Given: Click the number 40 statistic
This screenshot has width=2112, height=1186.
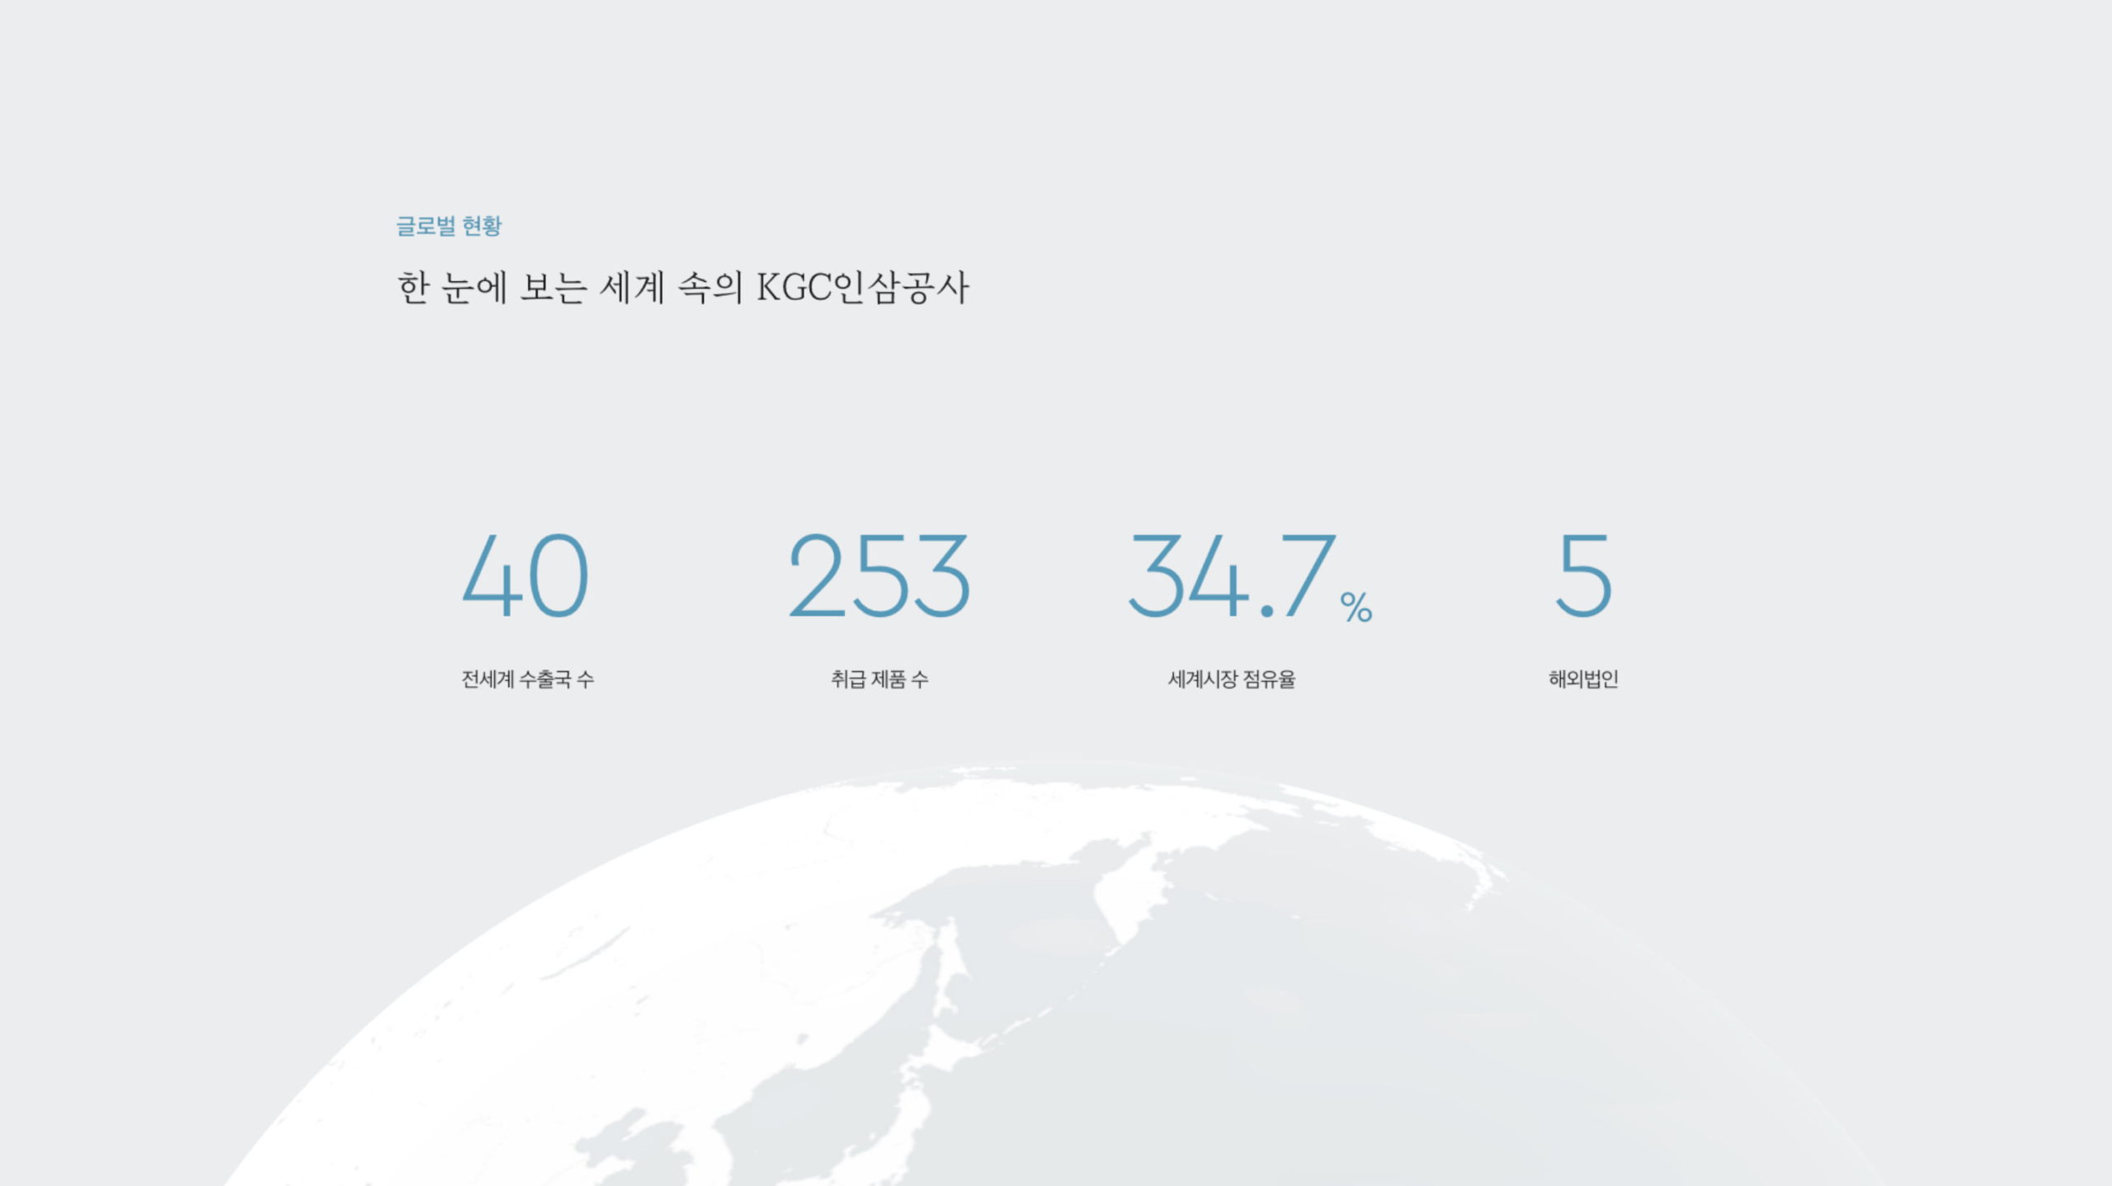Looking at the screenshot, I should click(526, 576).
